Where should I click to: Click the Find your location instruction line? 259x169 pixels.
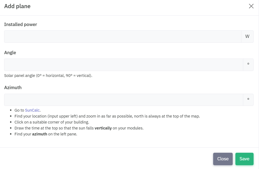107,116
